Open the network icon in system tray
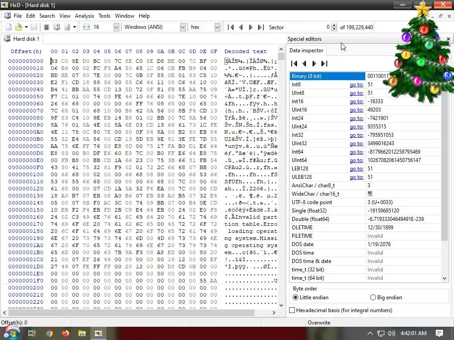The image size is (454, 340). [x=381, y=333]
